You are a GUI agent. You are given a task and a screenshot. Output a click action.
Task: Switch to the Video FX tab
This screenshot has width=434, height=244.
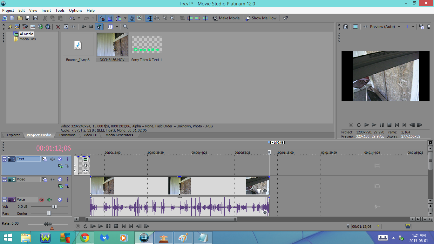pos(90,135)
